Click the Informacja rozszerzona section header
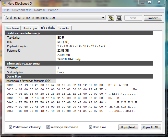The height and width of the screenshot is (137, 168). [79, 64]
